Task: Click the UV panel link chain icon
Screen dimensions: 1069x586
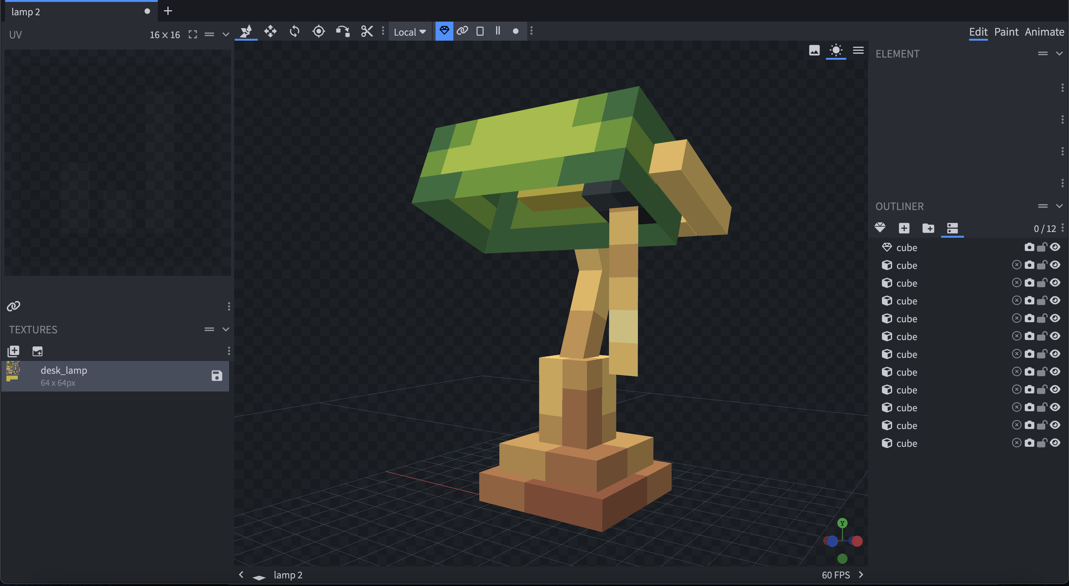Action: [x=13, y=306]
